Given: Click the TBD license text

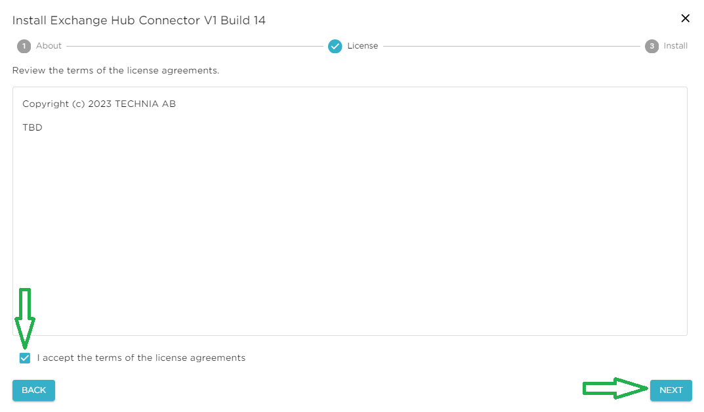Looking at the screenshot, I should (32, 127).
